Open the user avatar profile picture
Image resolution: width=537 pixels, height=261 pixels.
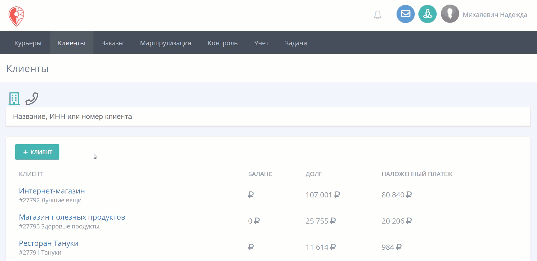(450, 14)
